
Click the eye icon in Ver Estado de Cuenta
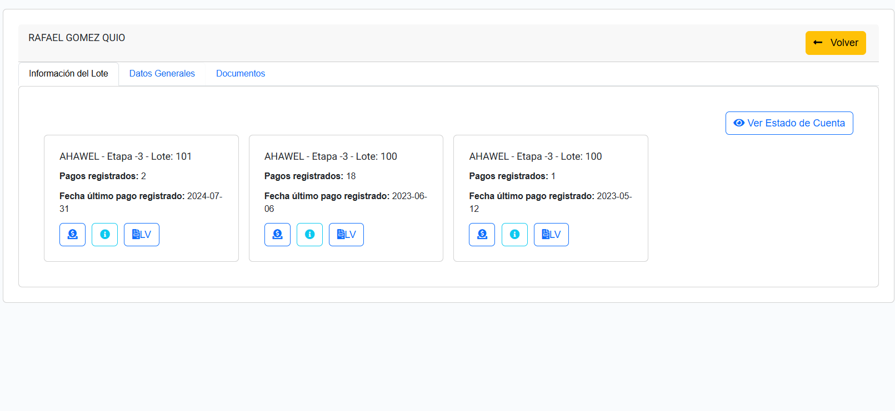(739, 123)
